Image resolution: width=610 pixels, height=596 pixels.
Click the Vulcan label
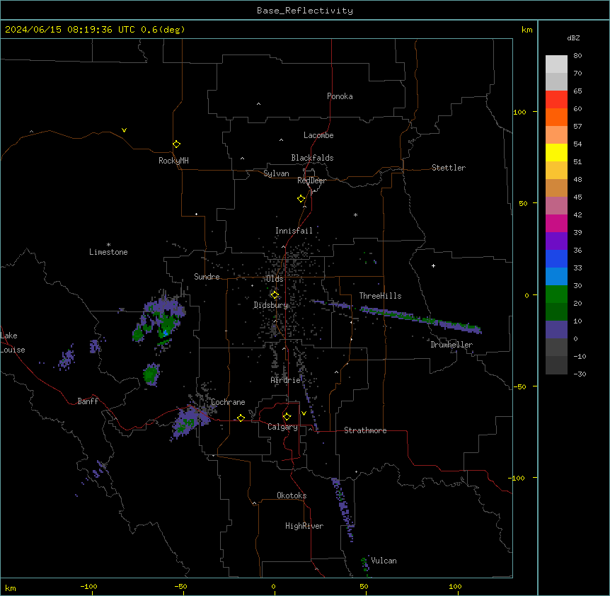click(x=384, y=561)
